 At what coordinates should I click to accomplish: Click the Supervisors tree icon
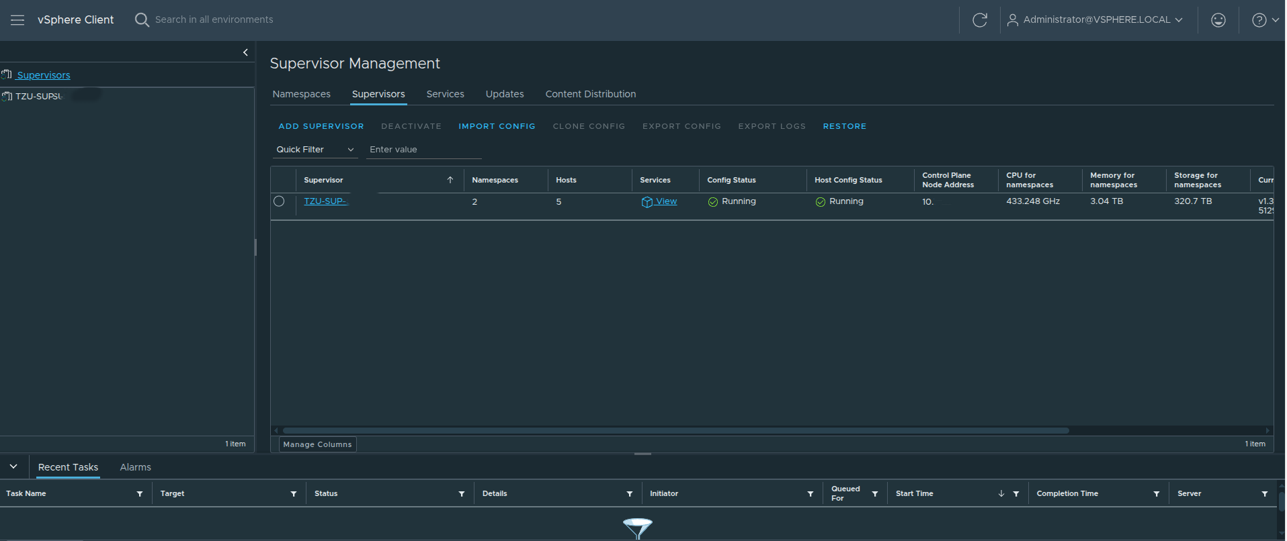tap(7, 75)
